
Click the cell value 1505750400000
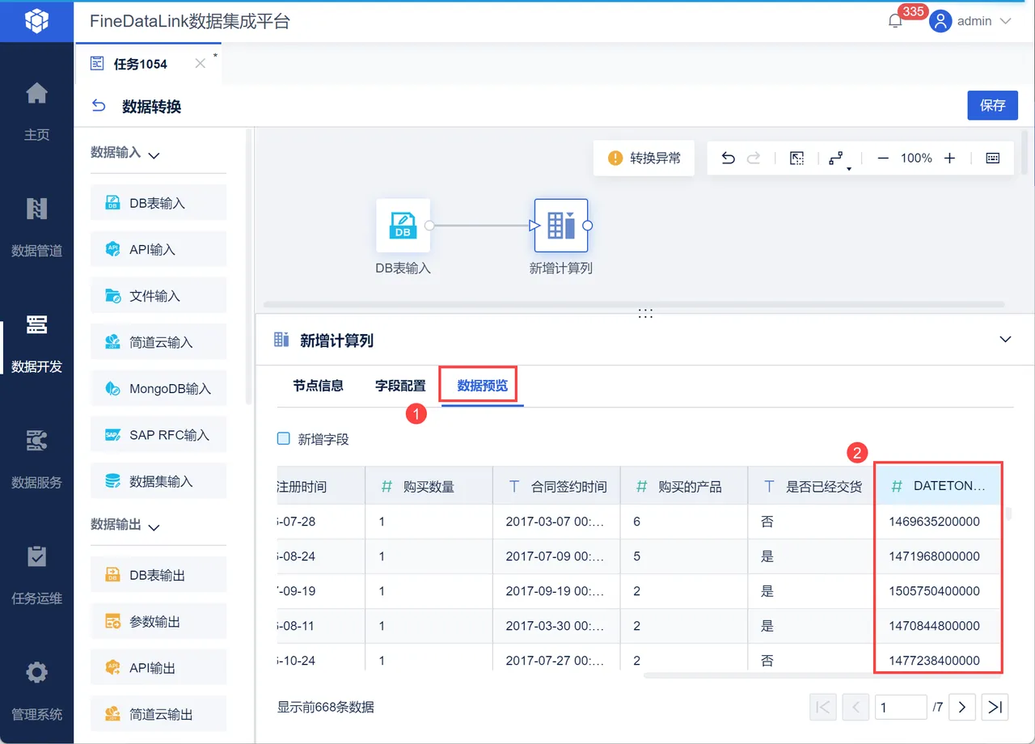click(934, 591)
